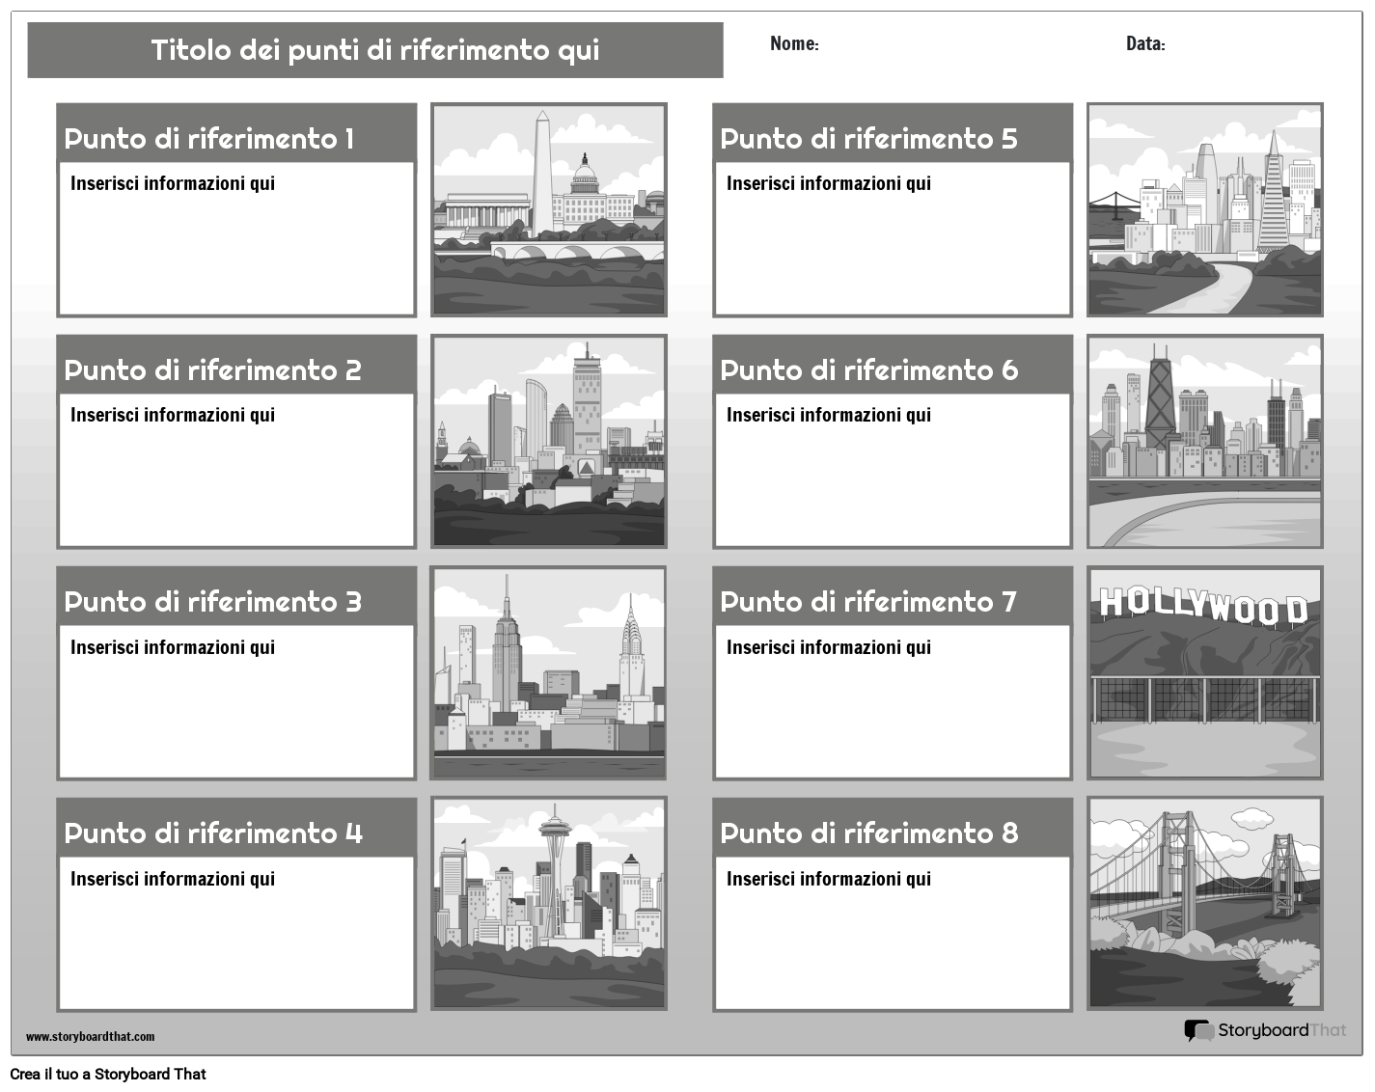Click the info box under Punto di riferimento 6
Image resolution: width=1375 pixels, height=1092 pixels.
[x=893, y=470]
